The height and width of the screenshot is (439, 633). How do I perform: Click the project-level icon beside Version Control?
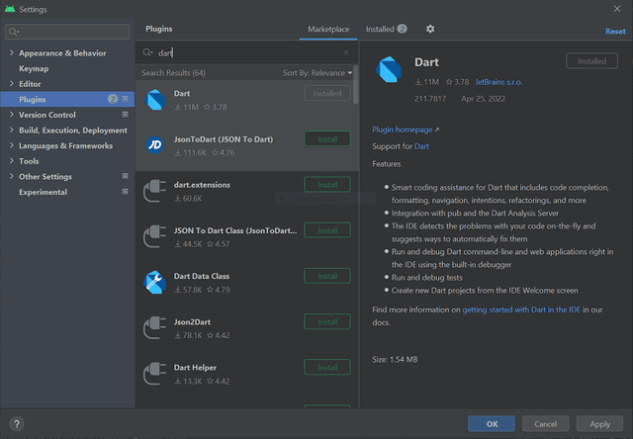tap(126, 115)
